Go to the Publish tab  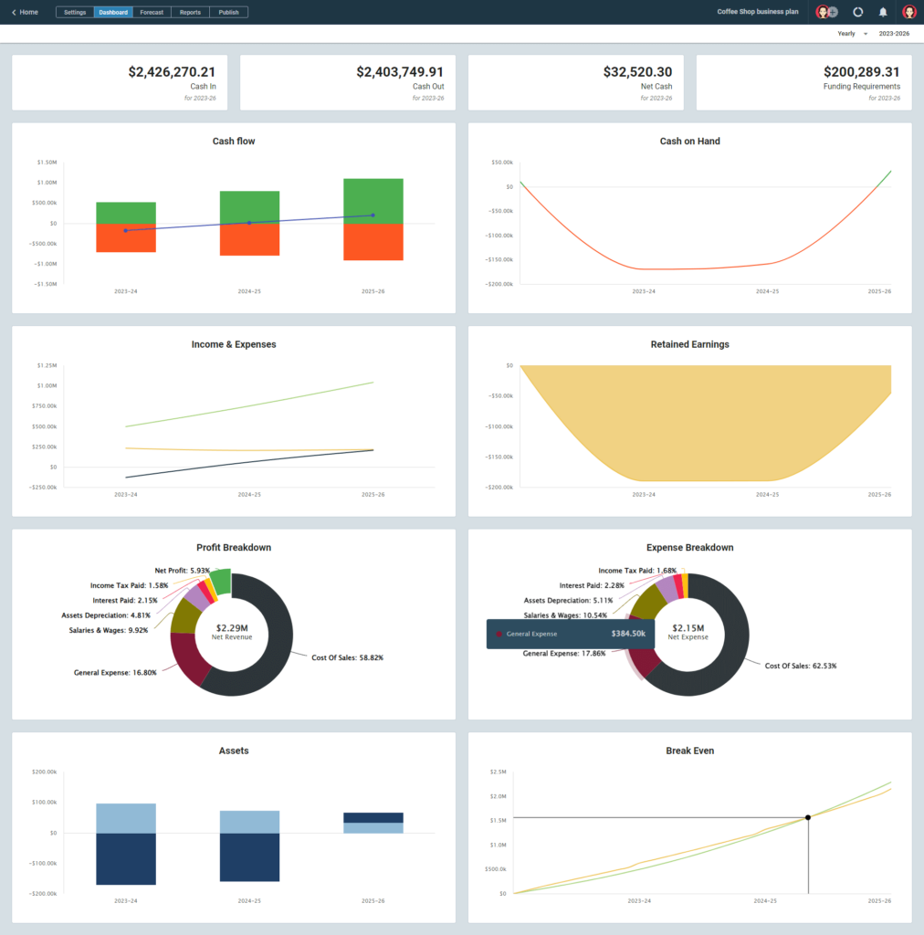pyautogui.click(x=228, y=12)
